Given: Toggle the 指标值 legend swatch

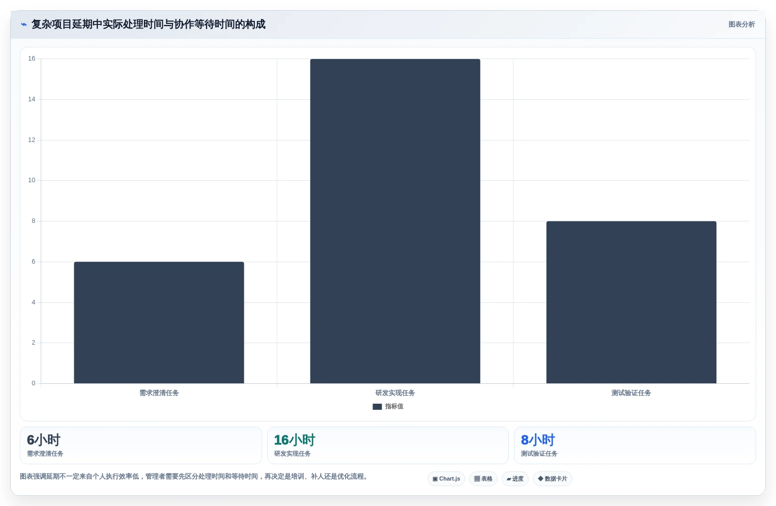Looking at the screenshot, I should [x=377, y=407].
